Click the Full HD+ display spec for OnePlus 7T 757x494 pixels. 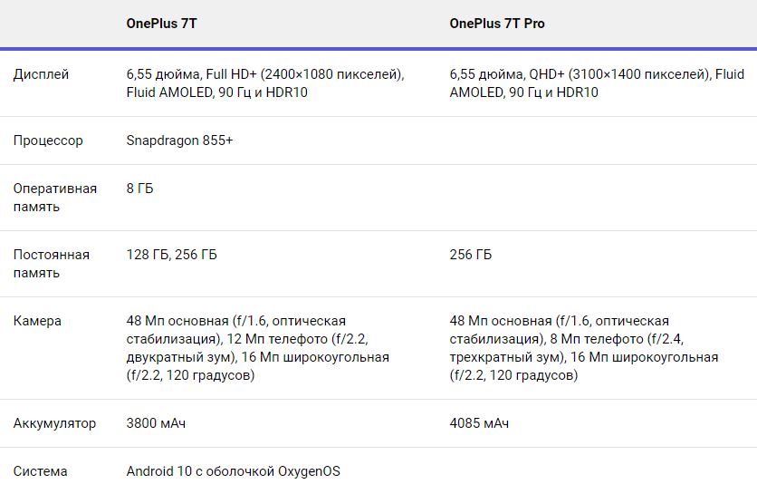click(265, 83)
